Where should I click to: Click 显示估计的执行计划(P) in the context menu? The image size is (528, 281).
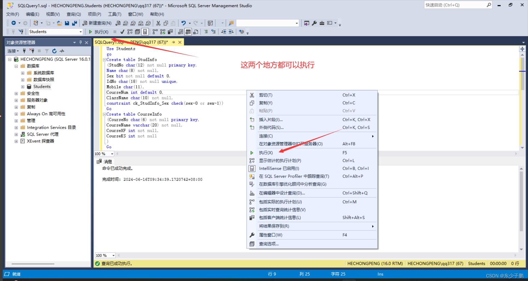[280, 160]
